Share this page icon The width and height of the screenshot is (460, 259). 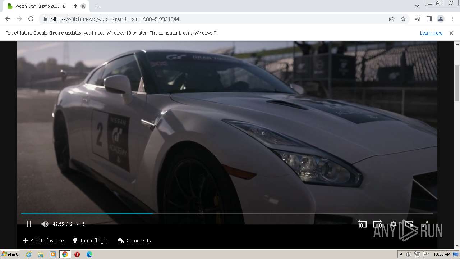coord(392,19)
